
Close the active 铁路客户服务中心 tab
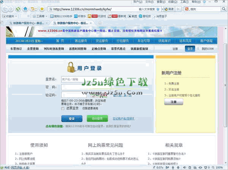pyautogui.click(x=91, y=23)
